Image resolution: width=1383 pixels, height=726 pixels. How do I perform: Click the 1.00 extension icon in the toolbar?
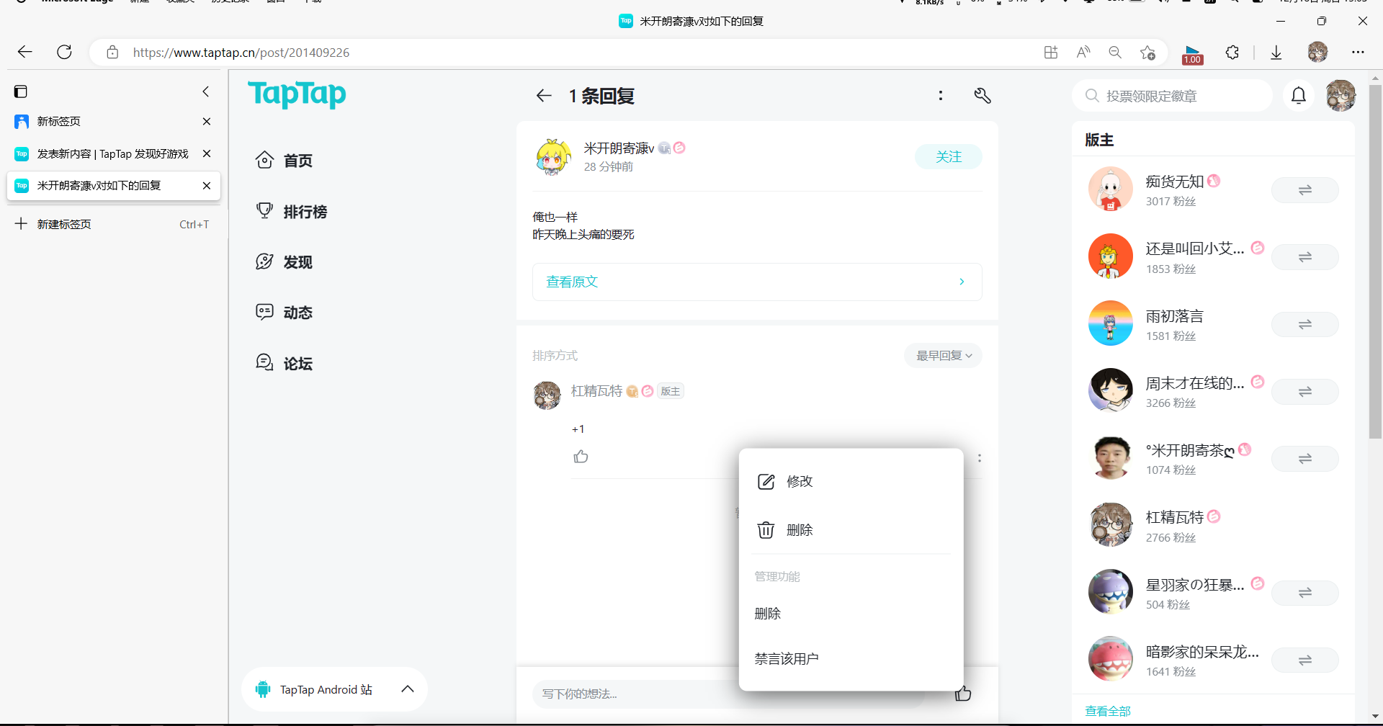(1192, 54)
